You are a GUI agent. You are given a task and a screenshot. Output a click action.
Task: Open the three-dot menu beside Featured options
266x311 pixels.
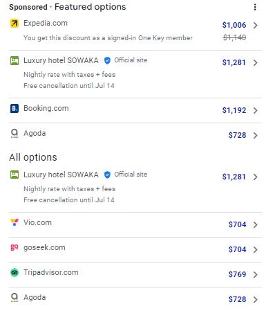coord(255,7)
